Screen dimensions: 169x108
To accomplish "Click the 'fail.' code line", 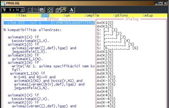I will click(x=17, y=70).
